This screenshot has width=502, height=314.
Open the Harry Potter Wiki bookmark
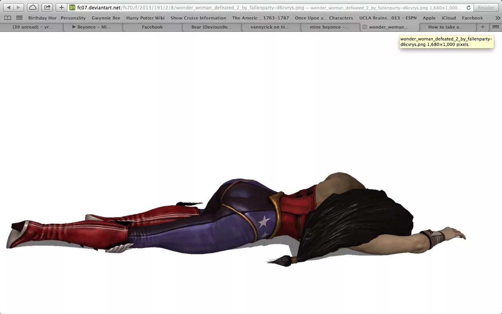pyautogui.click(x=146, y=18)
